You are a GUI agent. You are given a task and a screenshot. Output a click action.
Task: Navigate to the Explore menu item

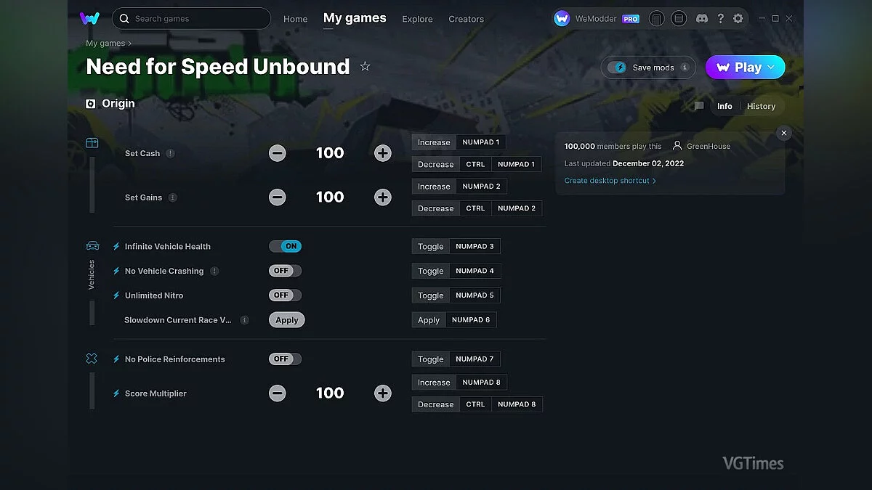[417, 19]
